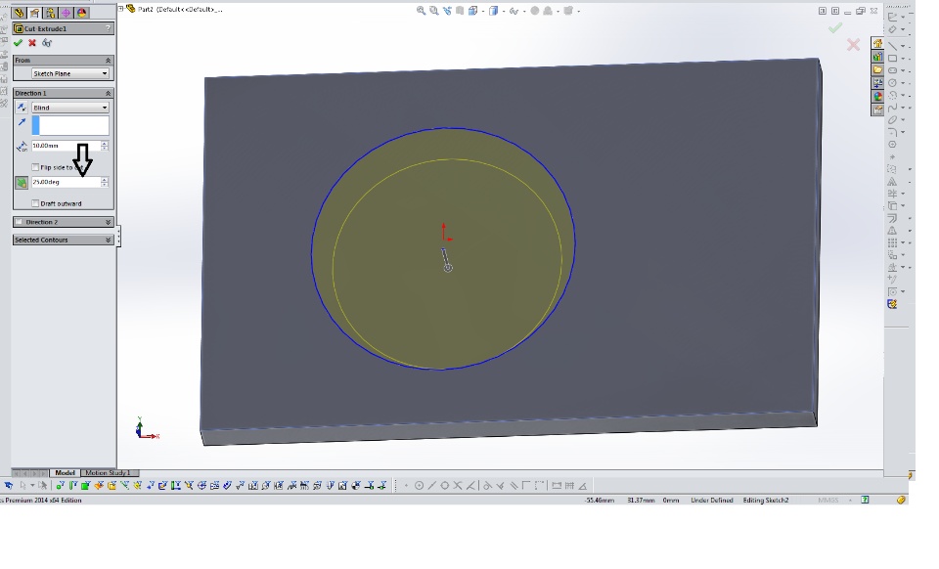Click the MMGS unit system in status bar
Viewport: 939px width, 569px height.
[x=828, y=501]
